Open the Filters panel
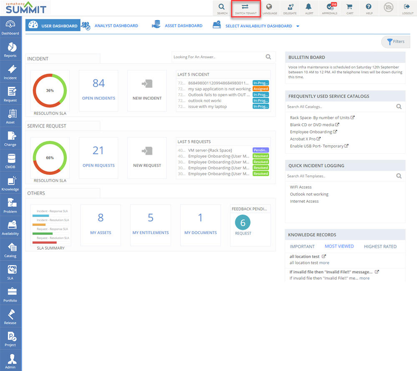Image resolution: width=417 pixels, height=371 pixels. click(x=395, y=42)
